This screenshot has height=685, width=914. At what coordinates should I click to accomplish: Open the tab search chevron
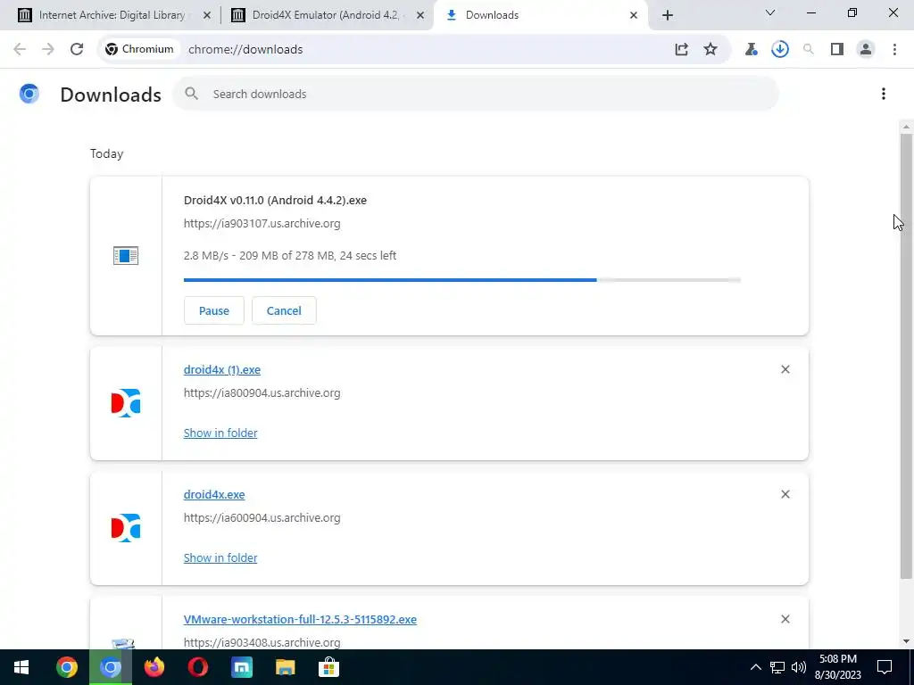pos(770,12)
